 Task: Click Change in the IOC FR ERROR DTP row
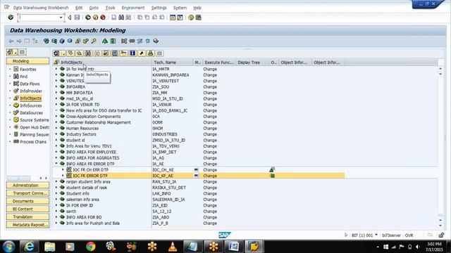[210, 176]
